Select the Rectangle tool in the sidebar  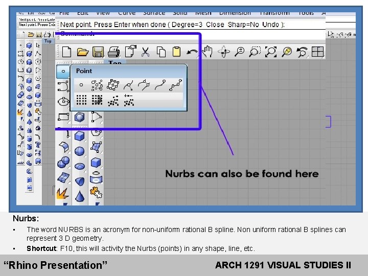point(63,117)
